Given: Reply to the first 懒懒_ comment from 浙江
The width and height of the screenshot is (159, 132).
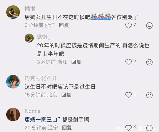Looking at the screenshot, I should click(64, 25).
